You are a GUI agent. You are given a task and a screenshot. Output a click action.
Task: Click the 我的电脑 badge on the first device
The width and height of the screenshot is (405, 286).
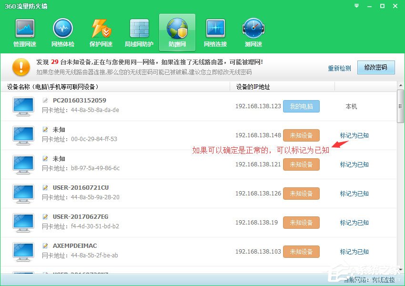click(301, 106)
